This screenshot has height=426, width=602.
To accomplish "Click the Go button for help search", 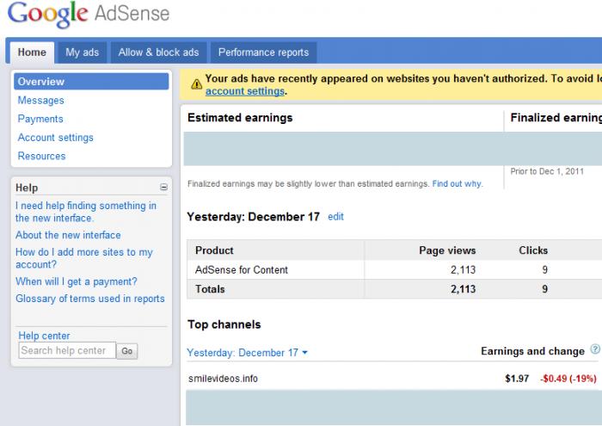I will [x=127, y=351].
